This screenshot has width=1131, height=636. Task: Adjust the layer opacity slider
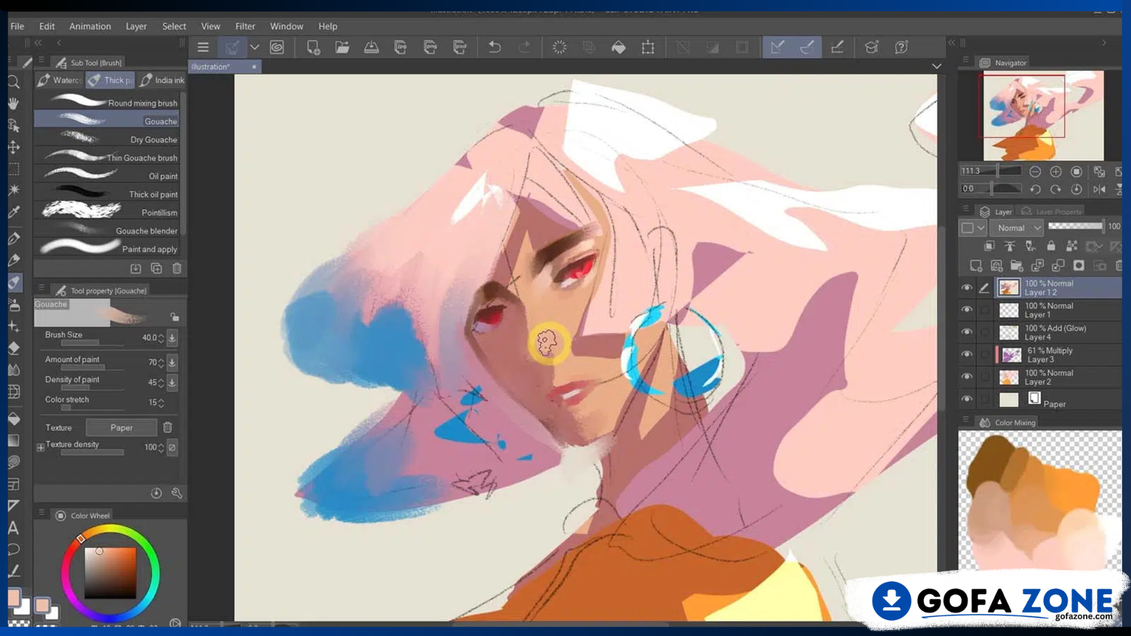[x=1075, y=226]
